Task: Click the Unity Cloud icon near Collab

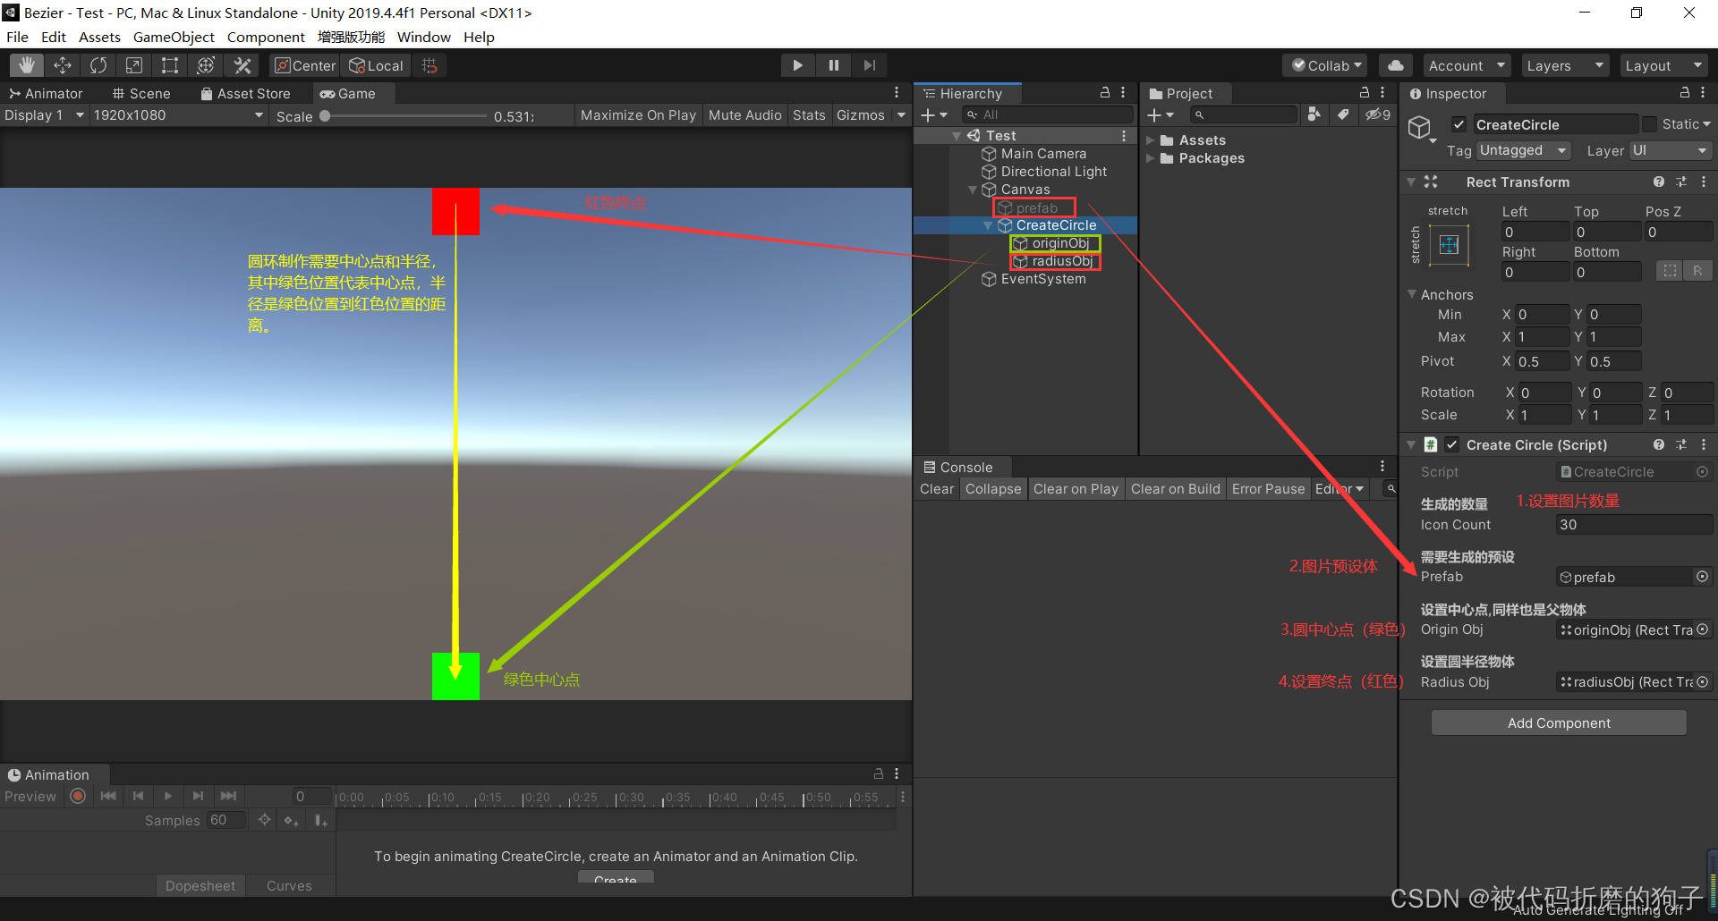Action: pyautogui.click(x=1395, y=64)
